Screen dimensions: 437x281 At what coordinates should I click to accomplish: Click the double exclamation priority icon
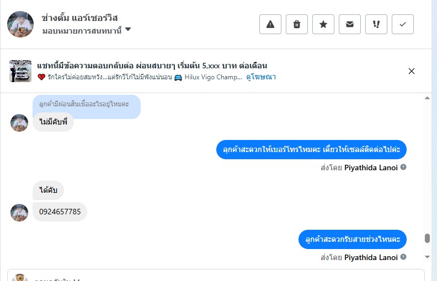click(376, 24)
